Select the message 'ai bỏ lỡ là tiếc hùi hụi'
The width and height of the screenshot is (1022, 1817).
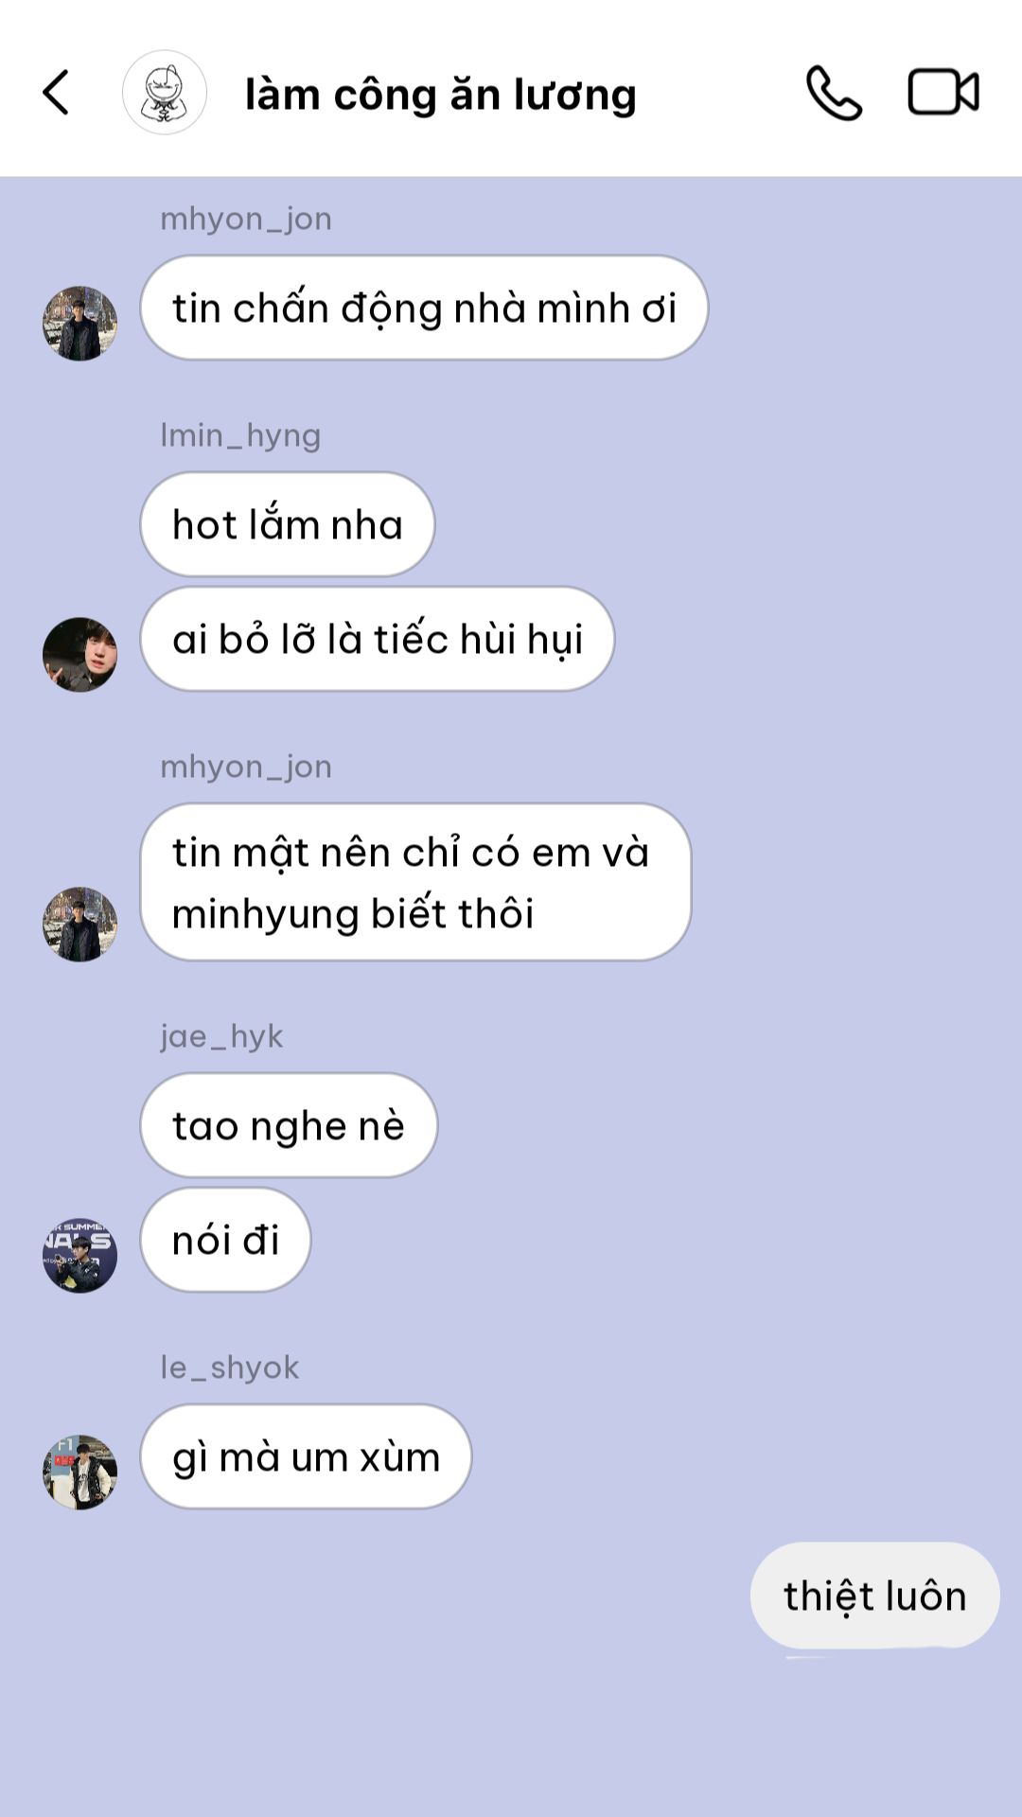click(x=378, y=639)
